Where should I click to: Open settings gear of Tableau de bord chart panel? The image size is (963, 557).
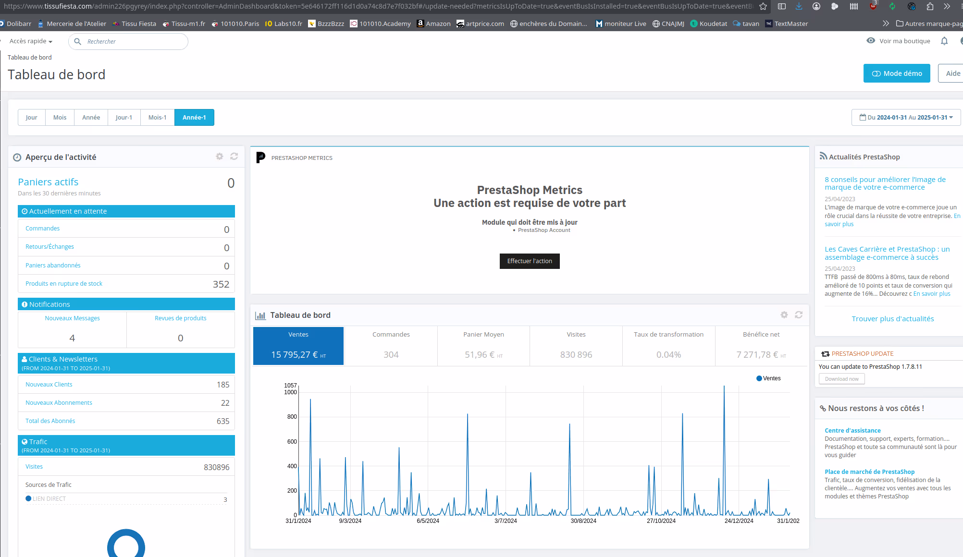[x=784, y=315]
